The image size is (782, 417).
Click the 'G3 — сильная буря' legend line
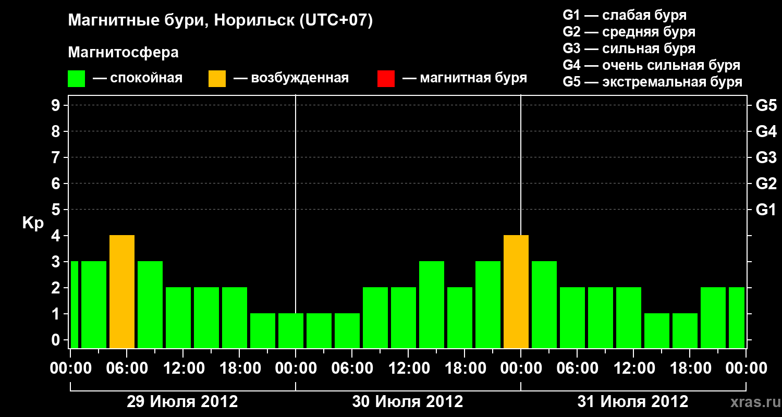629,48
